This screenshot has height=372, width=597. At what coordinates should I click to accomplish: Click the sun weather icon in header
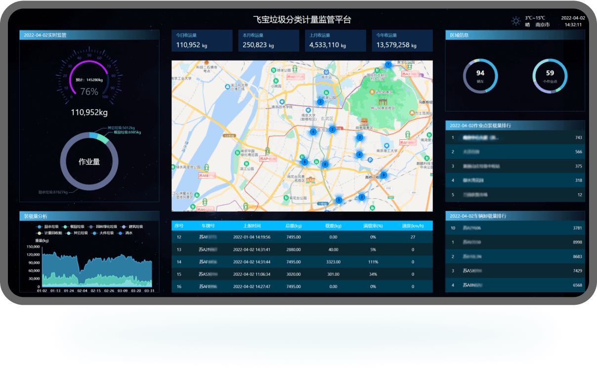coord(516,21)
